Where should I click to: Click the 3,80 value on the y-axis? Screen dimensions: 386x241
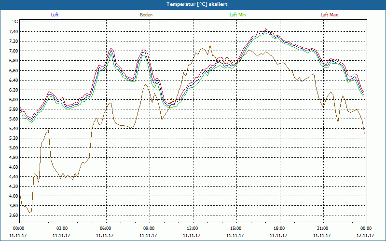click(14, 206)
